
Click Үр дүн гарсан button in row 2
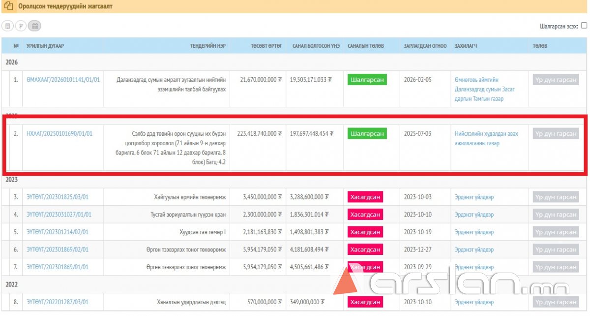[556, 133]
